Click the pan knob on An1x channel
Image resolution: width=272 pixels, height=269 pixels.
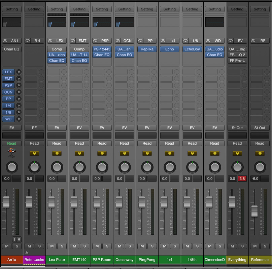point(12,167)
